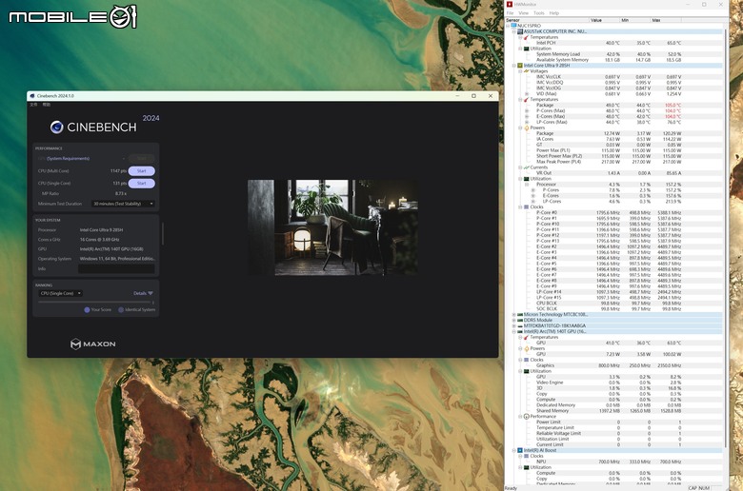Click thermometer icon beside Intel PCH's Temperatures node
The image size is (743, 491).
click(526, 37)
